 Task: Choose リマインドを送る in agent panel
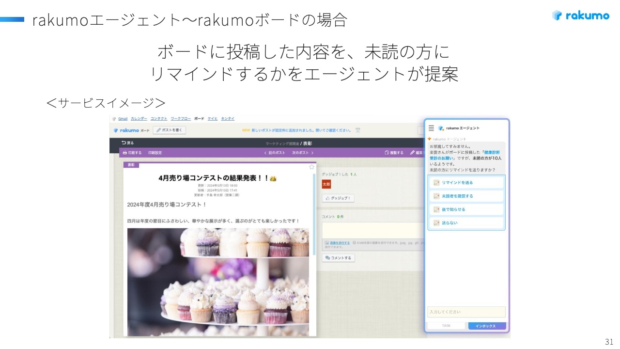466,182
